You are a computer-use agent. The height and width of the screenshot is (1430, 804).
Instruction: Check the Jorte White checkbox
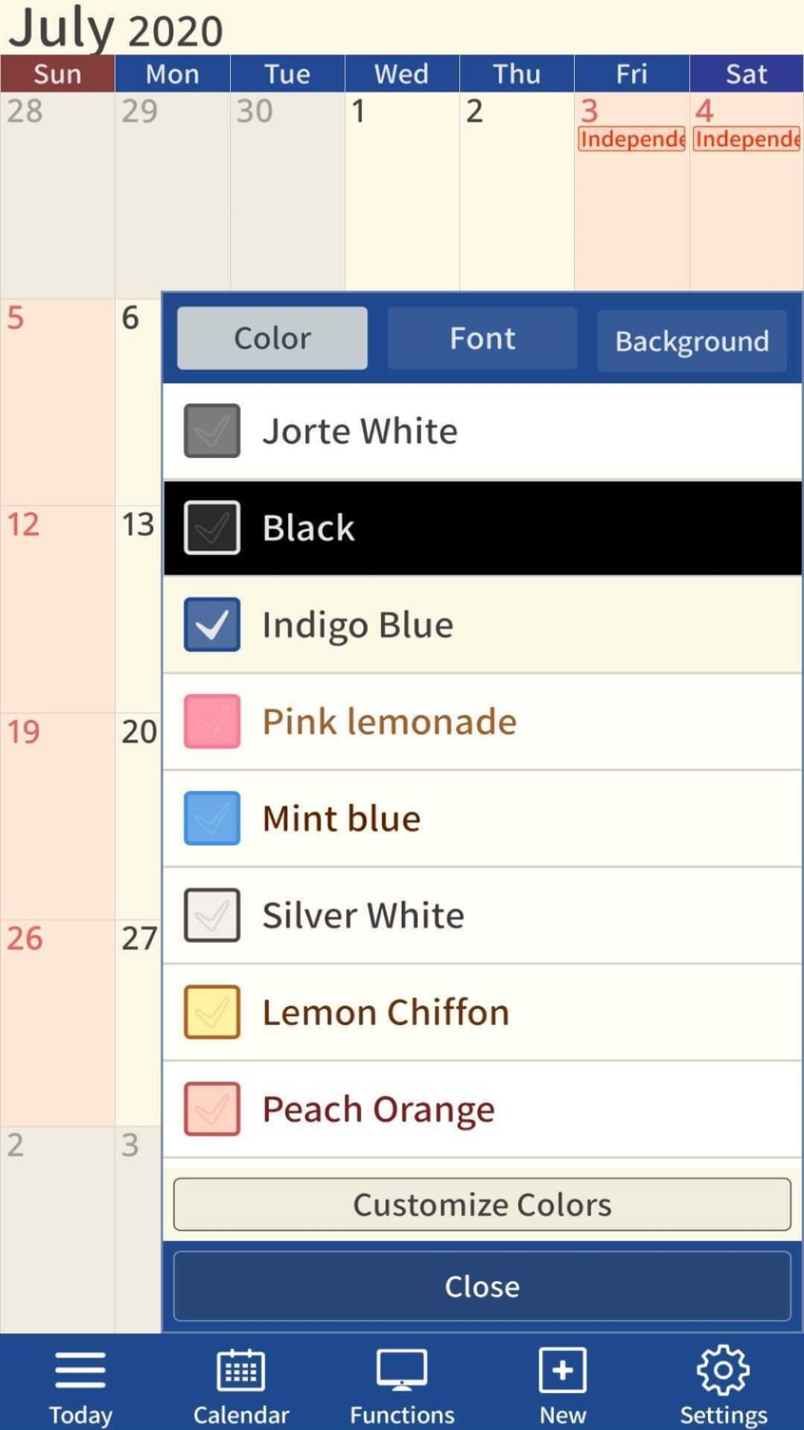(x=212, y=431)
